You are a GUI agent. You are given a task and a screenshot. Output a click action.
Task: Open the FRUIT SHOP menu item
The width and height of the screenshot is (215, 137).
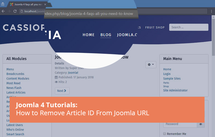point(155,27)
